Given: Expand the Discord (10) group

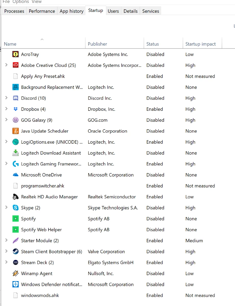Looking at the screenshot, I should [6, 98].
